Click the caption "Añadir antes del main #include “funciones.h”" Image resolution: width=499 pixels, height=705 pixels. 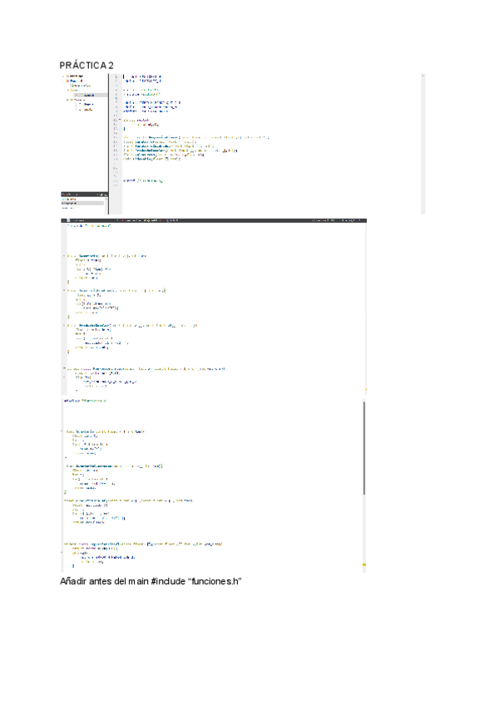click(151, 581)
